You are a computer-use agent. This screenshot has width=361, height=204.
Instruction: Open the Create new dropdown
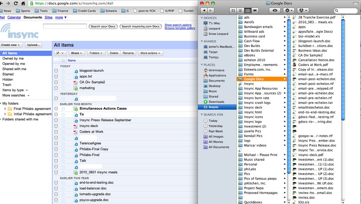click(12, 45)
